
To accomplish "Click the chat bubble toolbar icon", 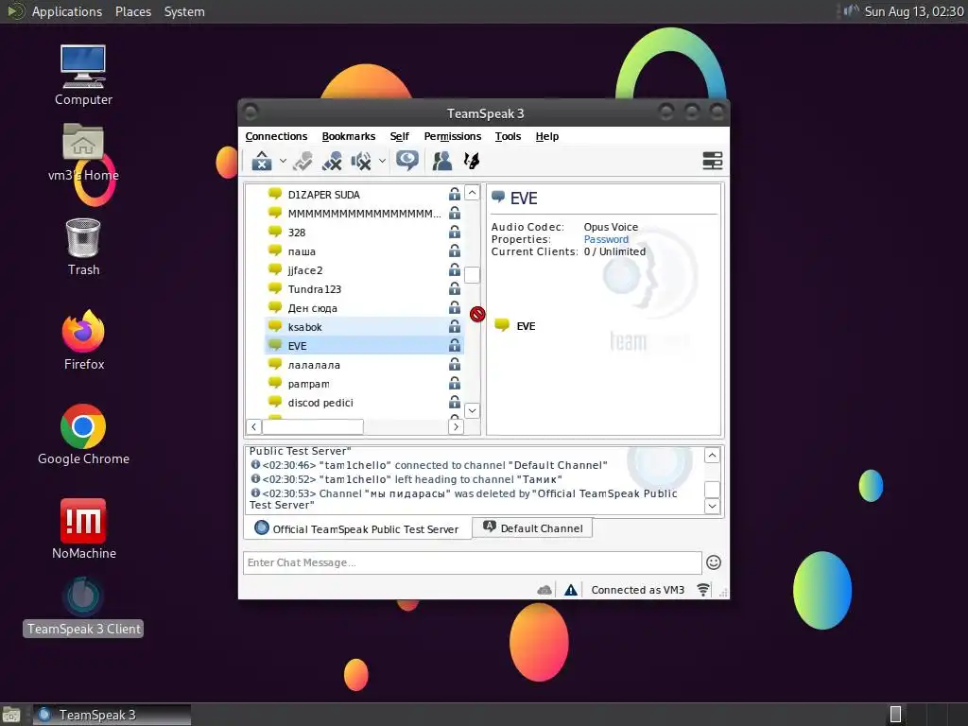I will point(407,161).
